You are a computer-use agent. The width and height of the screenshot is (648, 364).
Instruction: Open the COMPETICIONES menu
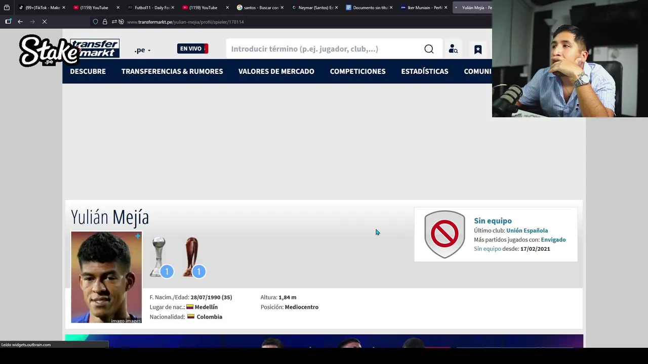tap(358, 71)
